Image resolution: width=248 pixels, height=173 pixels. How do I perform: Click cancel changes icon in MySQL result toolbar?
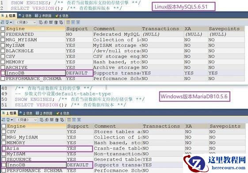click(61, 22)
